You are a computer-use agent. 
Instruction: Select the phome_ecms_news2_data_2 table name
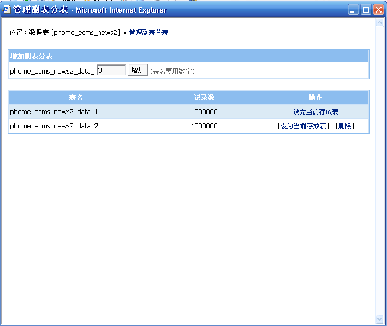[x=54, y=126]
